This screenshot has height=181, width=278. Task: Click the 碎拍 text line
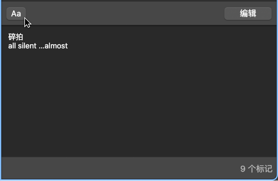[16, 37]
